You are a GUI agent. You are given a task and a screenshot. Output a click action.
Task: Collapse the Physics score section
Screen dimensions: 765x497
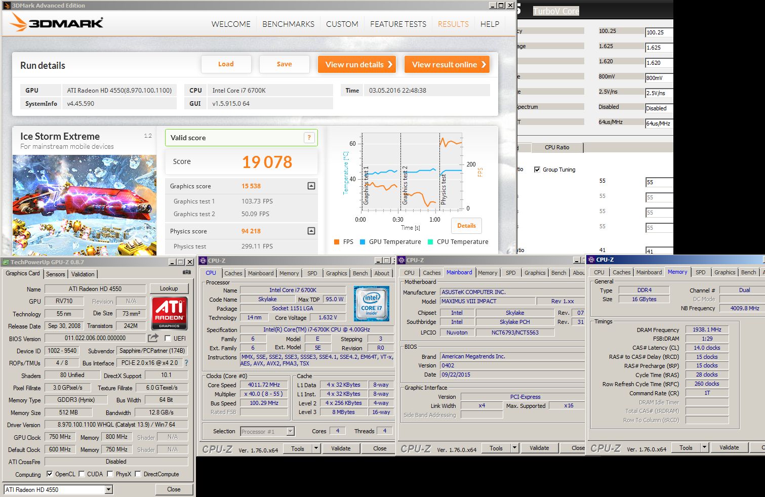[x=311, y=231]
